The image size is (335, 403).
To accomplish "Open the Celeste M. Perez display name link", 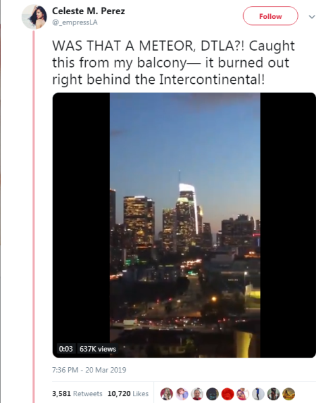I will [88, 11].
